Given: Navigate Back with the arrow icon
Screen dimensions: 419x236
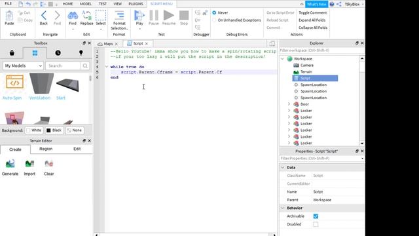Looking at the screenshot, I should pos(44,16).
